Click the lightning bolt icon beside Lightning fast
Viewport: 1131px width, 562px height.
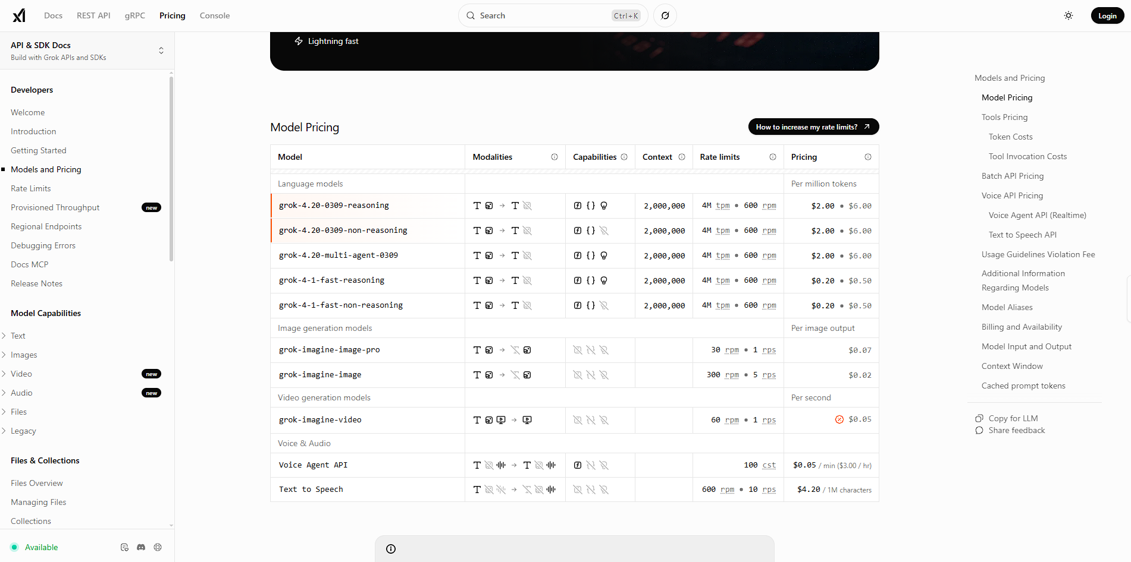pyautogui.click(x=299, y=41)
